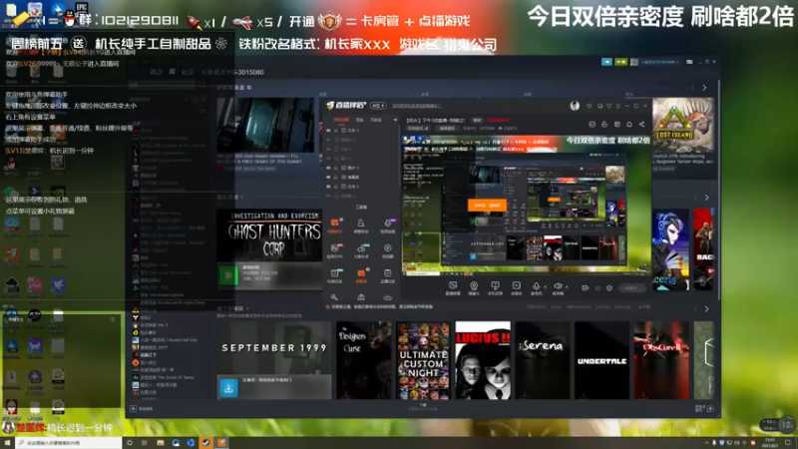798x449 pixels.
Task: Add screen capture source below preview
Action: (x=453, y=288)
